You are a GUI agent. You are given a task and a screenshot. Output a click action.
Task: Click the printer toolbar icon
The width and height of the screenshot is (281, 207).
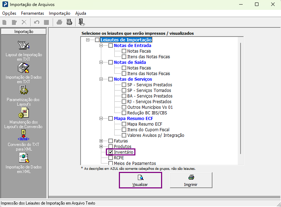pyautogui.click(x=59, y=22)
